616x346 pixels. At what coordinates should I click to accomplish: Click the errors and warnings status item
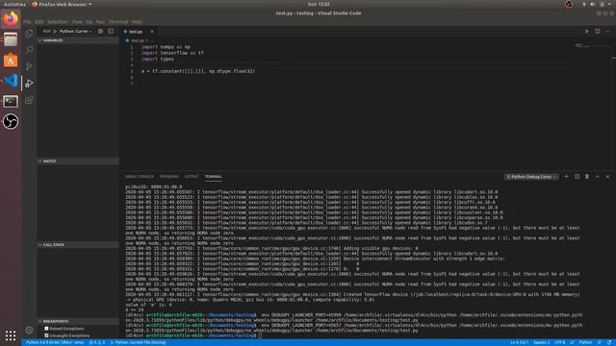(97, 342)
